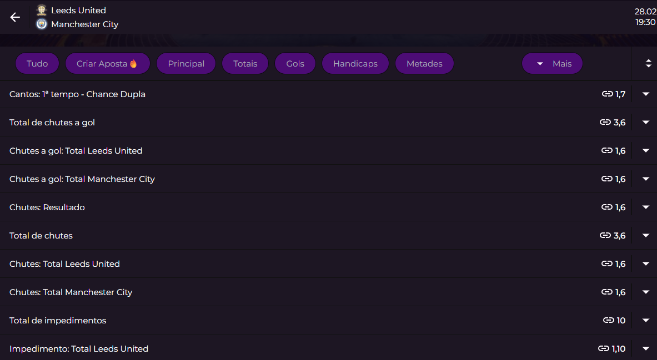Select the Tudo filter tab
657x360 pixels.
coord(37,64)
